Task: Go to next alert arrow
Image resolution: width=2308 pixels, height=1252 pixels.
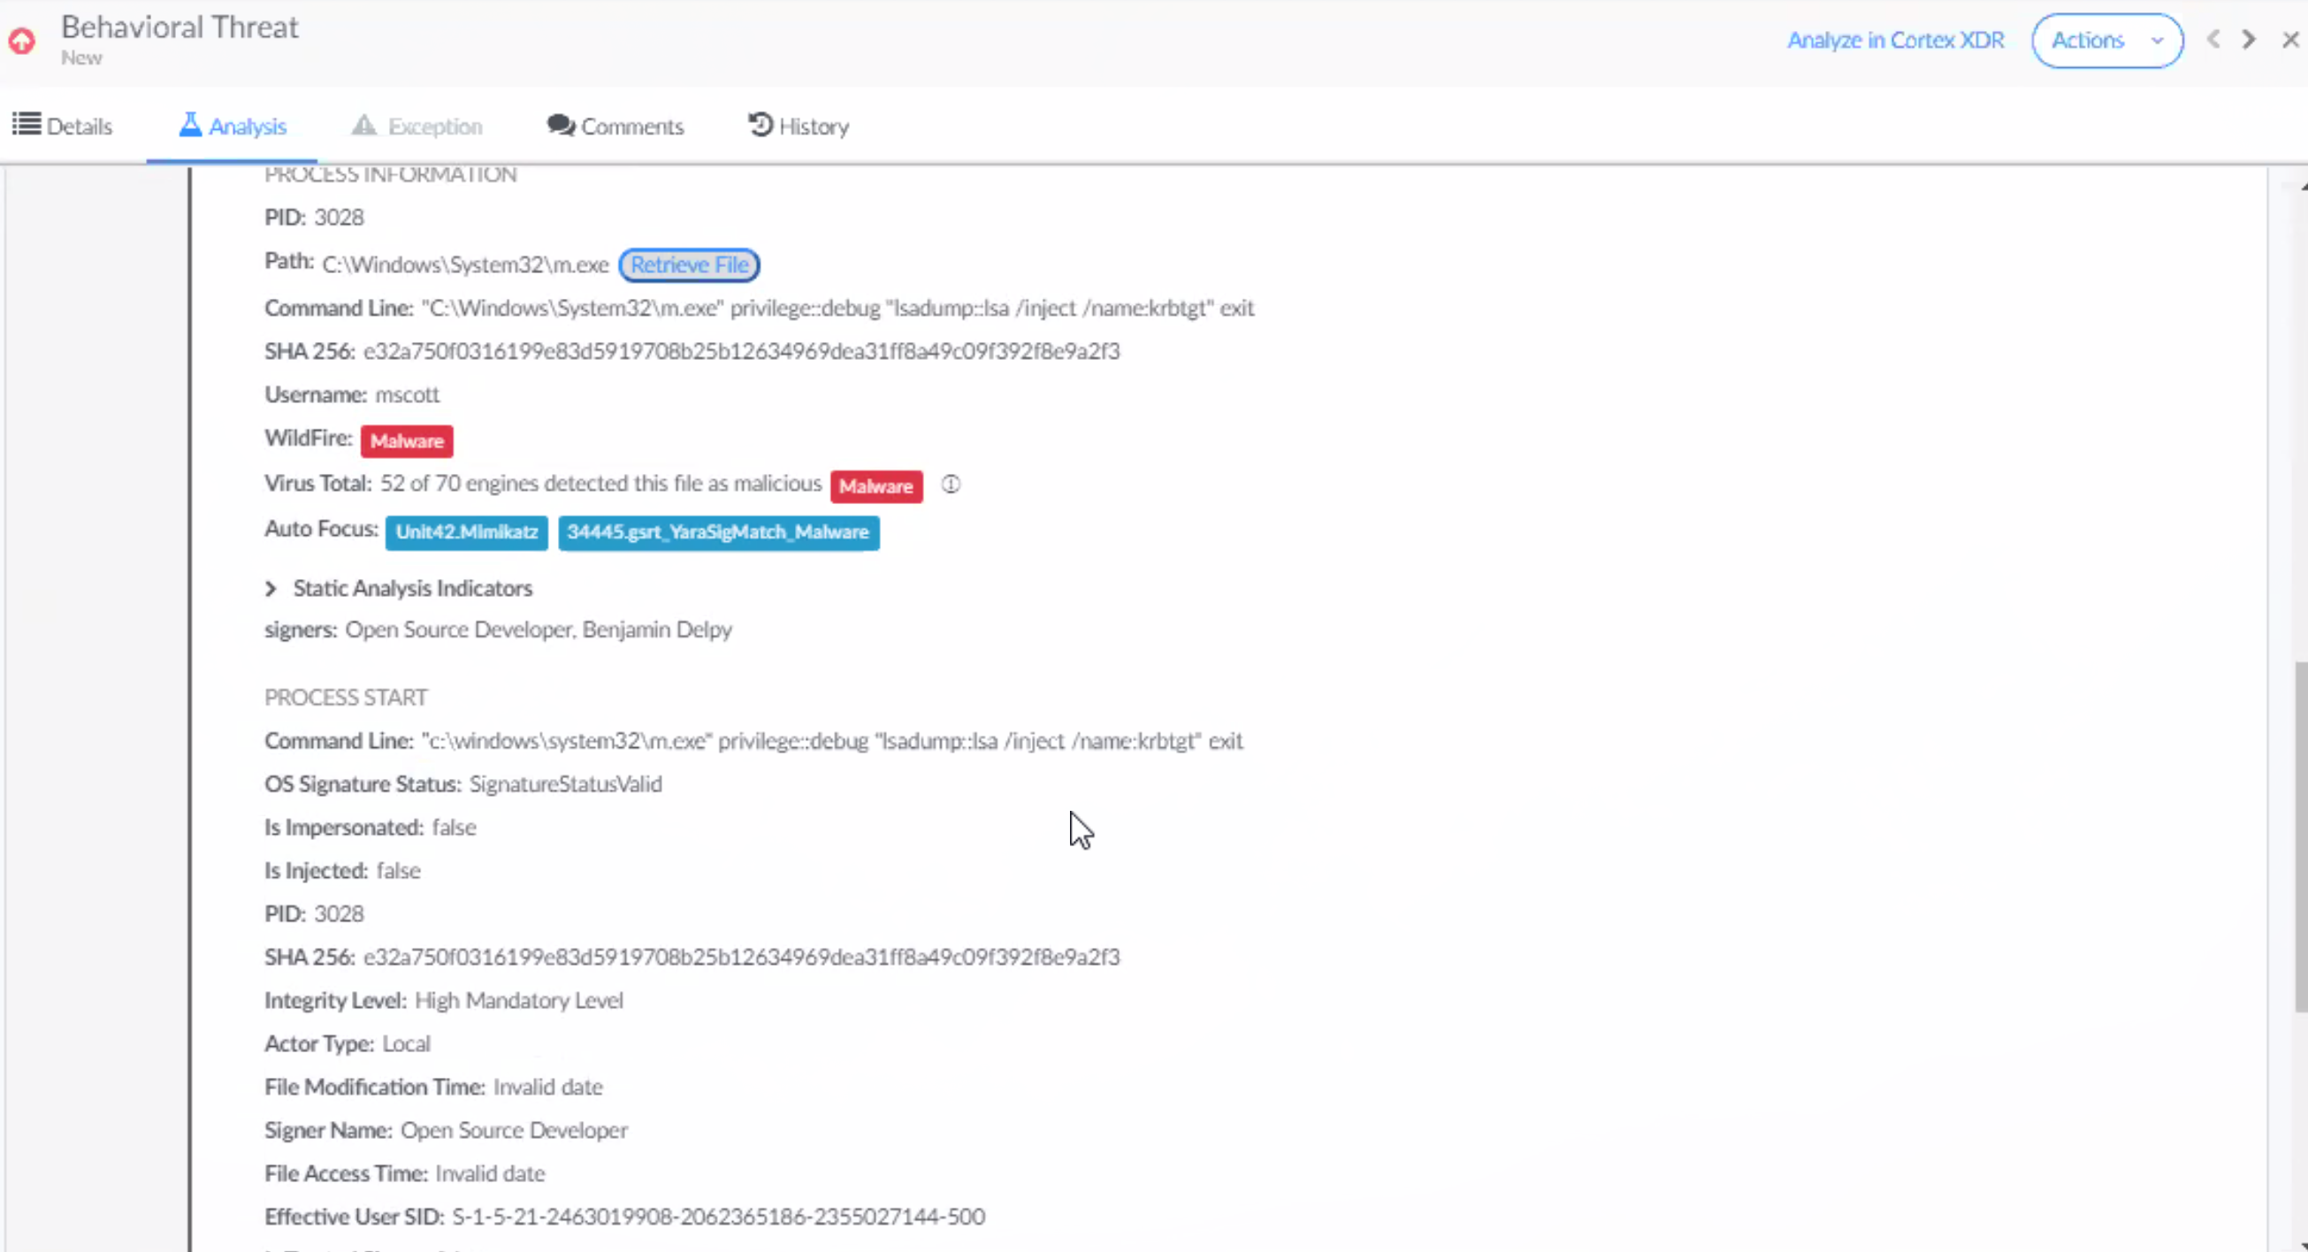Action: (x=2249, y=40)
